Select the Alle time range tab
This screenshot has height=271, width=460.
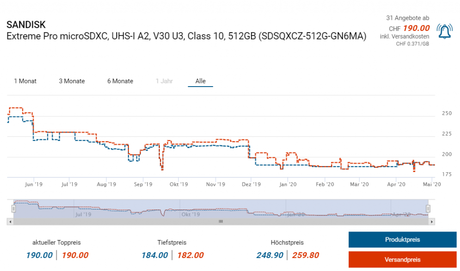click(x=200, y=81)
